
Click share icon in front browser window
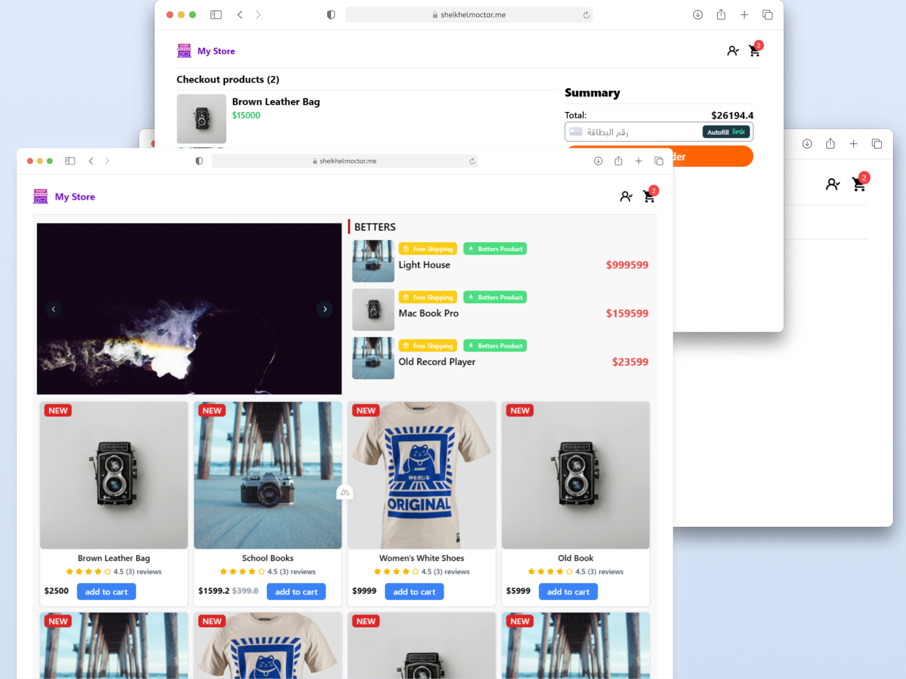(x=618, y=161)
